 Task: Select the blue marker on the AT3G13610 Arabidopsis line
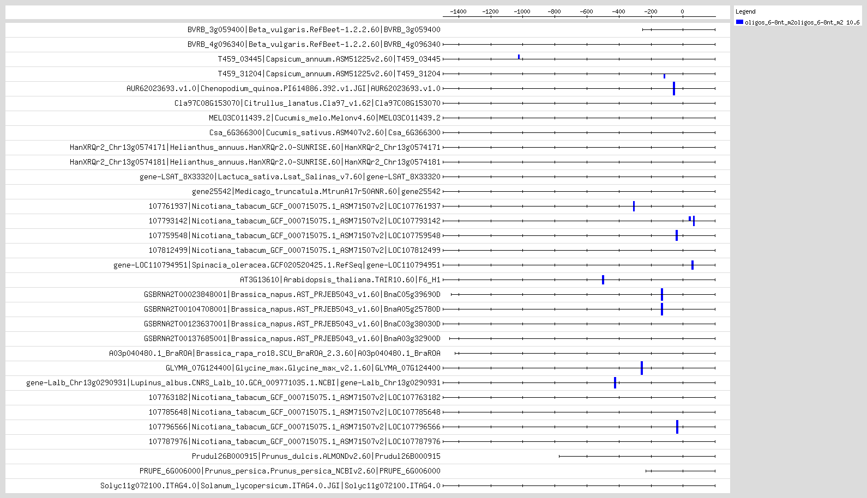pos(603,280)
